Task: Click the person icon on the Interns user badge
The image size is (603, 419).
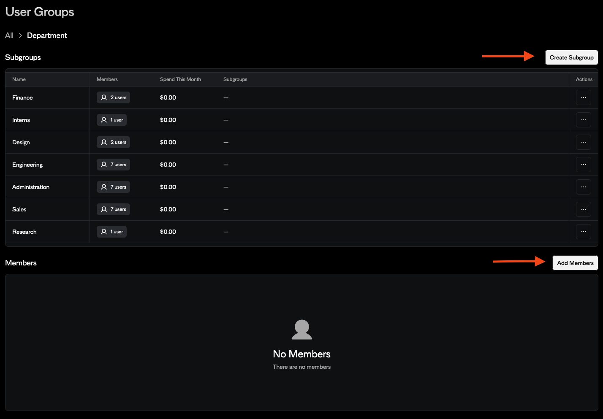Action: coord(104,120)
